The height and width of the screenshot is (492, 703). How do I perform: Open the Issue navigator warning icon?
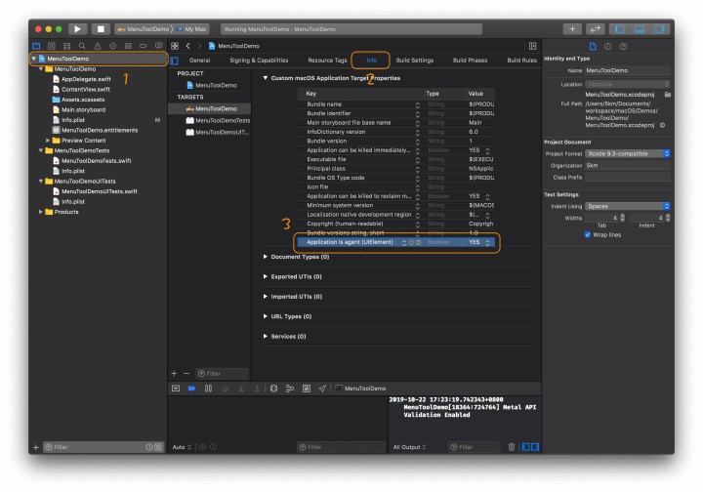coord(98,46)
